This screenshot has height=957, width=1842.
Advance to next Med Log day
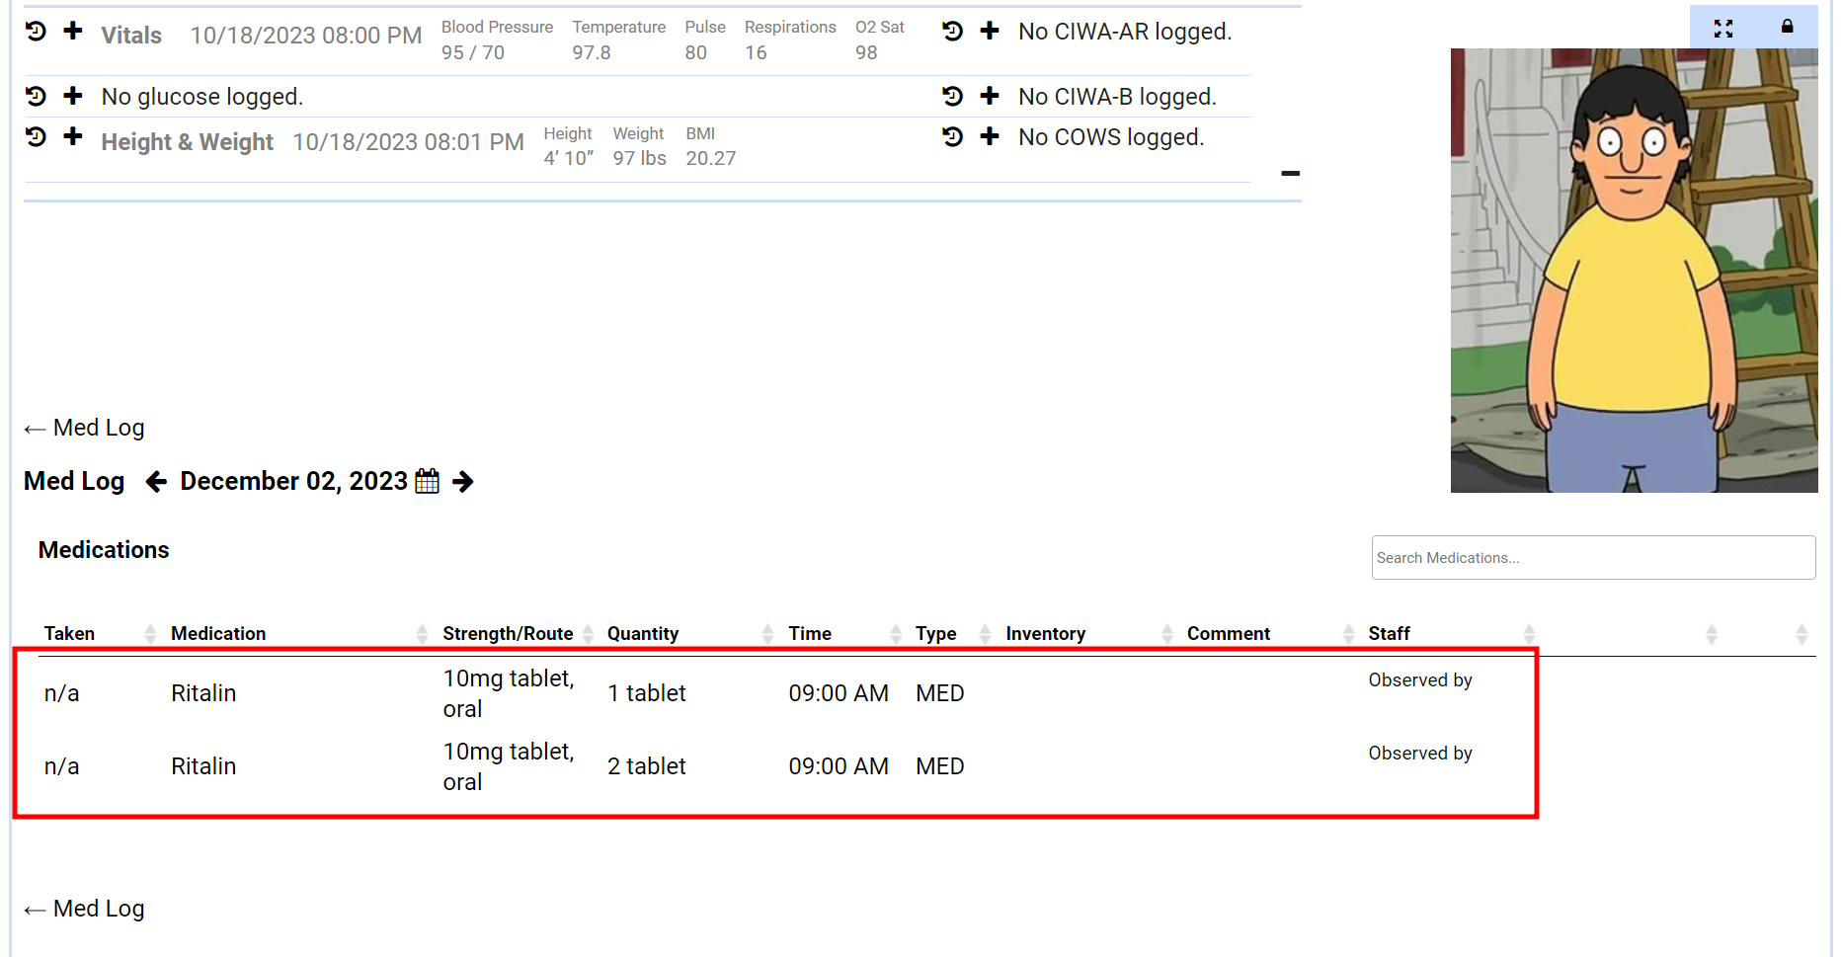coord(462,481)
